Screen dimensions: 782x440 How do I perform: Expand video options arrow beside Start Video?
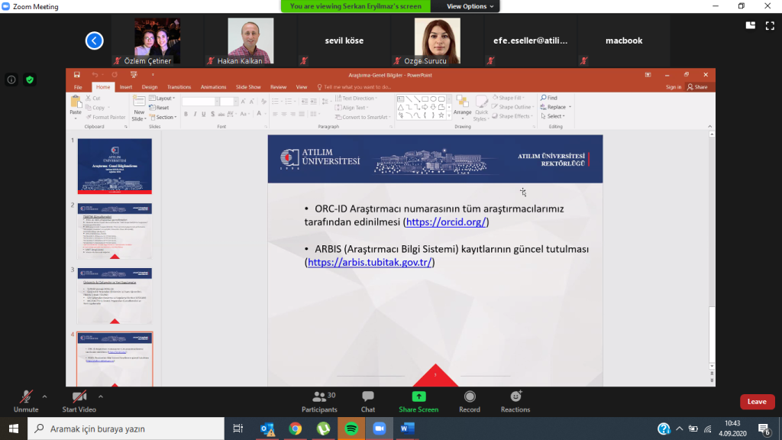coord(101,396)
